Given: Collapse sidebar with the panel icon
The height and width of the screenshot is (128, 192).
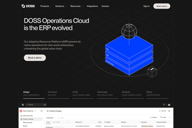Looking at the screenshot, I should [41, 111].
